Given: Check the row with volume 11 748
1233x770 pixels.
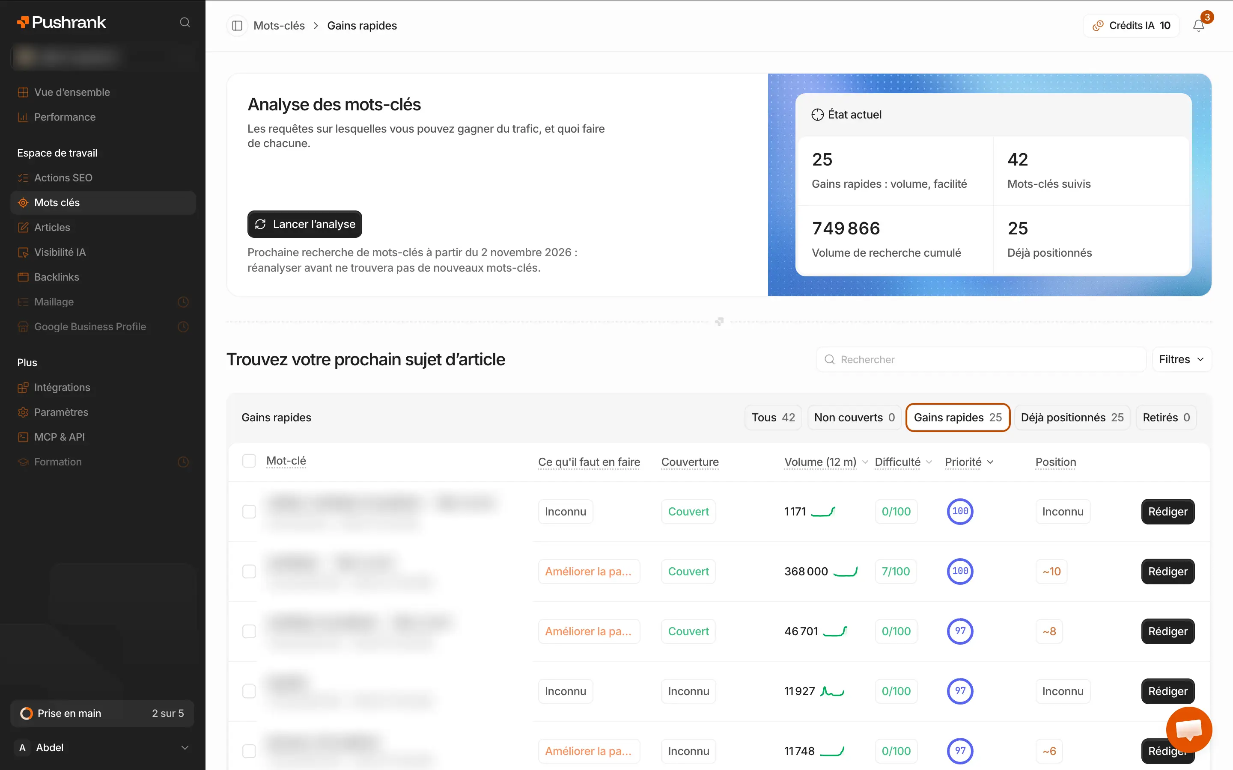Looking at the screenshot, I should (x=249, y=751).
